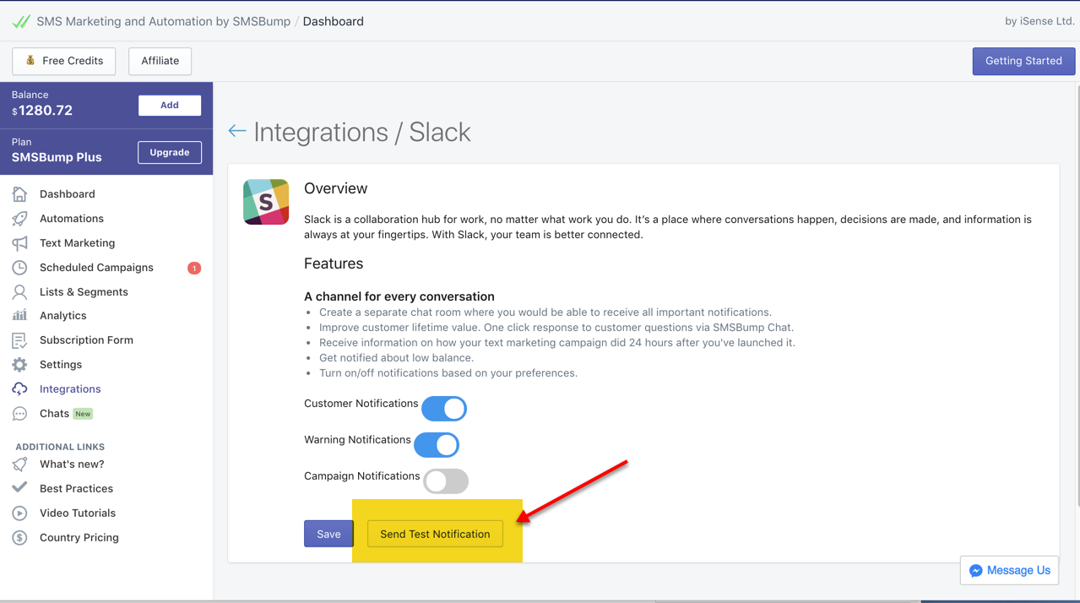Click the Affiliate button
The image size is (1080, 603).
point(160,61)
